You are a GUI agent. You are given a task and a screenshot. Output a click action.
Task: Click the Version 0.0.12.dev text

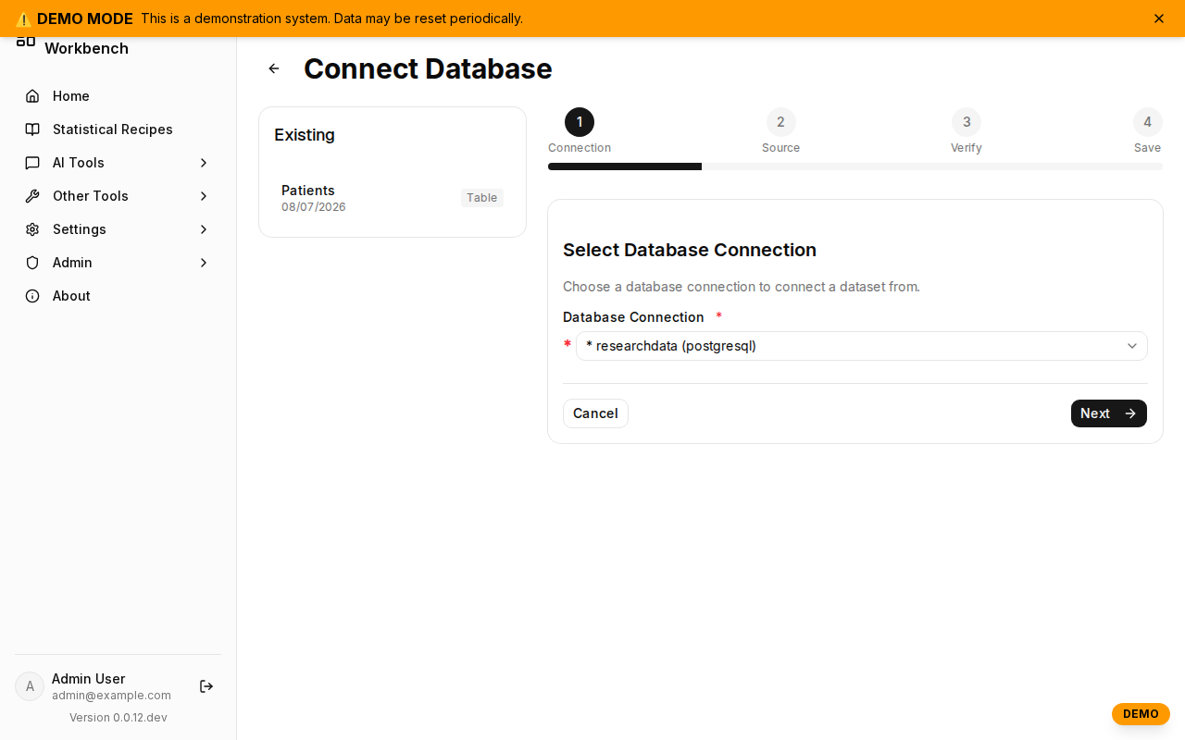[118, 718]
